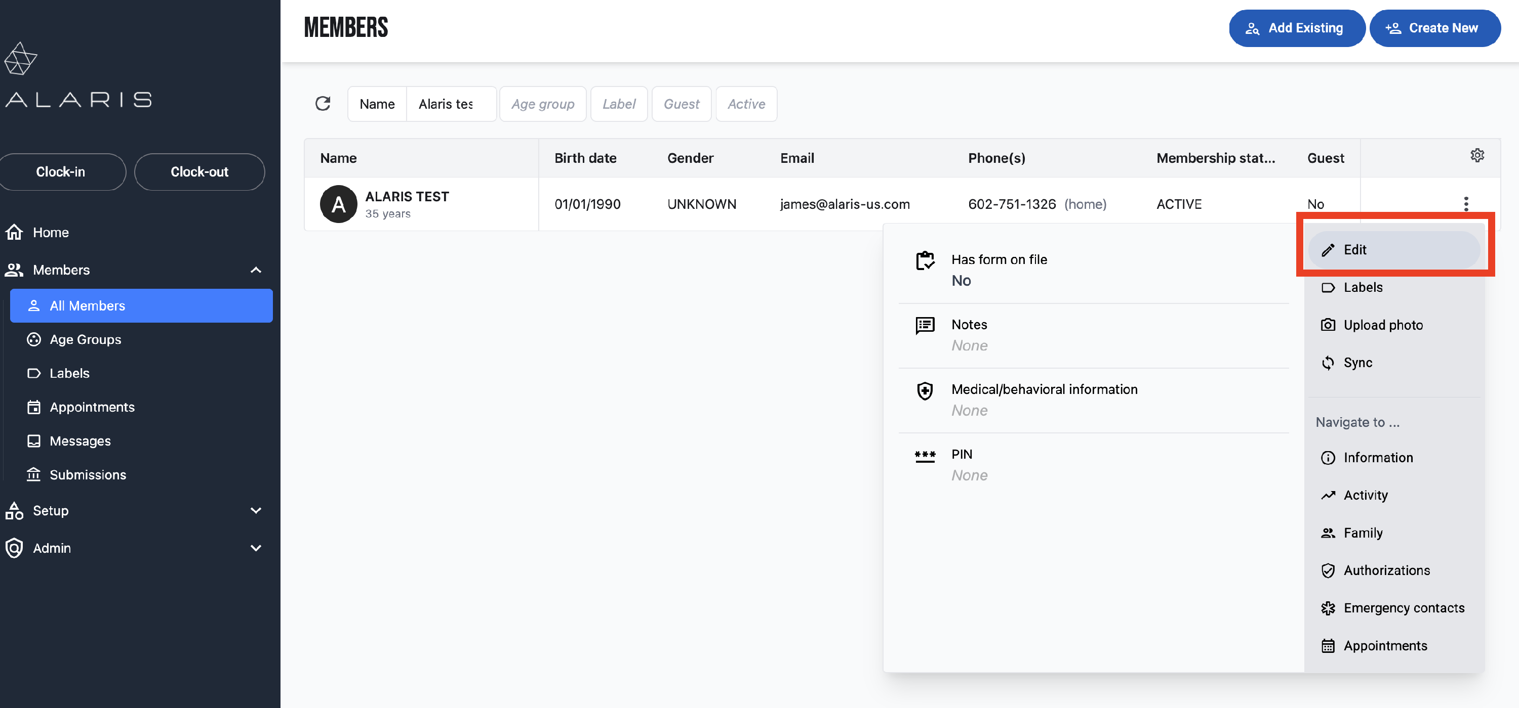Open the three-dot row actions menu

pyautogui.click(x=1466, y=204)
